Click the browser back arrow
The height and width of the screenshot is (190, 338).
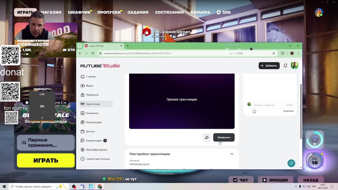80,53
